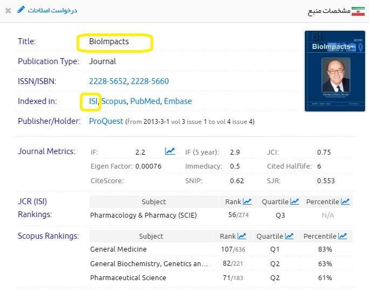Open the JCR Rank trend chart icon

(x=247, y=201)
